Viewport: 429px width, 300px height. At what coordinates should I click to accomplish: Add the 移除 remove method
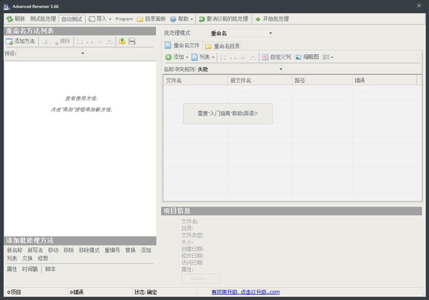coord(69,250)
